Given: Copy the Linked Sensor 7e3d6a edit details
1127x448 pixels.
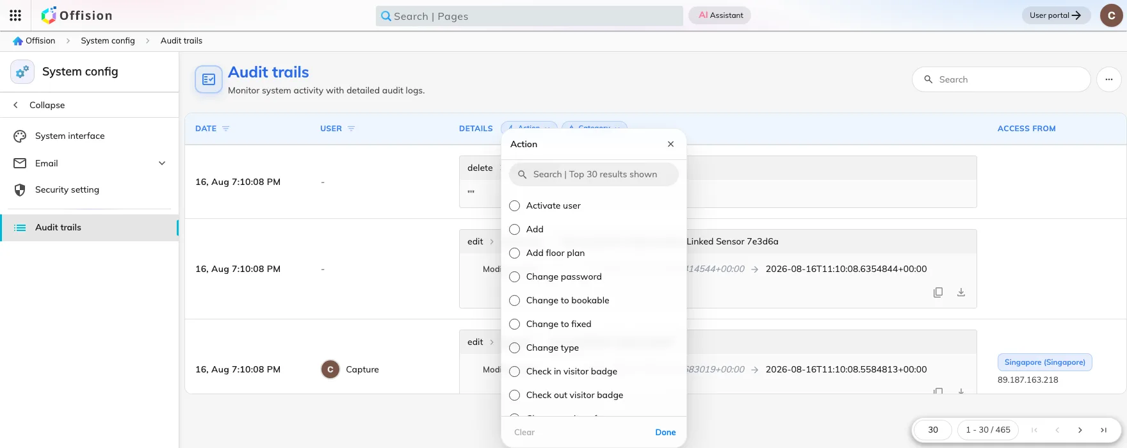Looking at the screenshot, I should (x=938, y=292).
